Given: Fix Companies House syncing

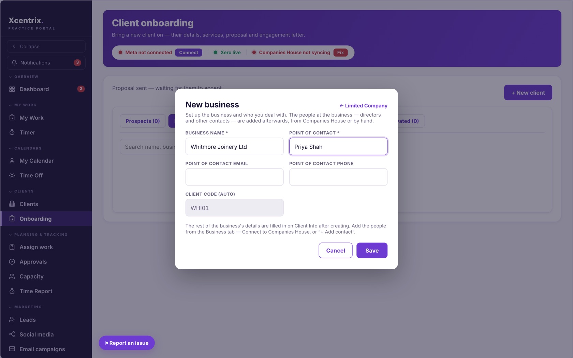Looking at the screenshot, I should pos(340,53).
